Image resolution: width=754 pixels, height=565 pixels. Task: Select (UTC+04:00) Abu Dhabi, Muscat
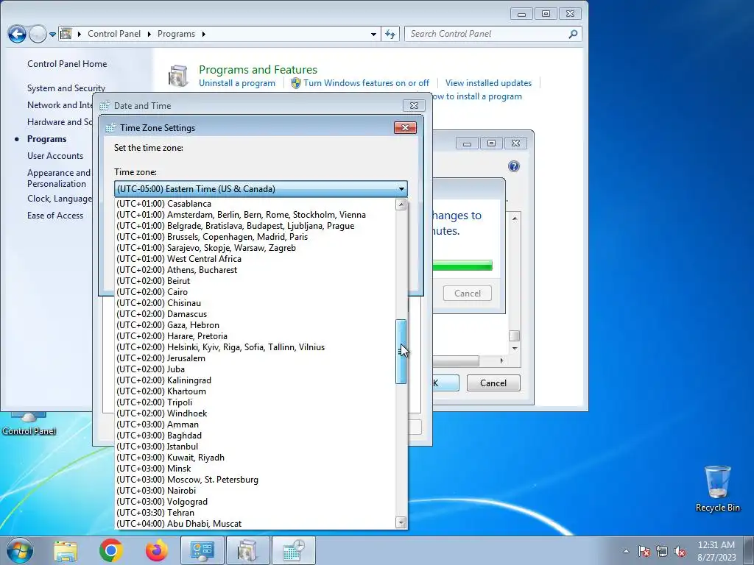pyautogui.click(x=255, y=524)
